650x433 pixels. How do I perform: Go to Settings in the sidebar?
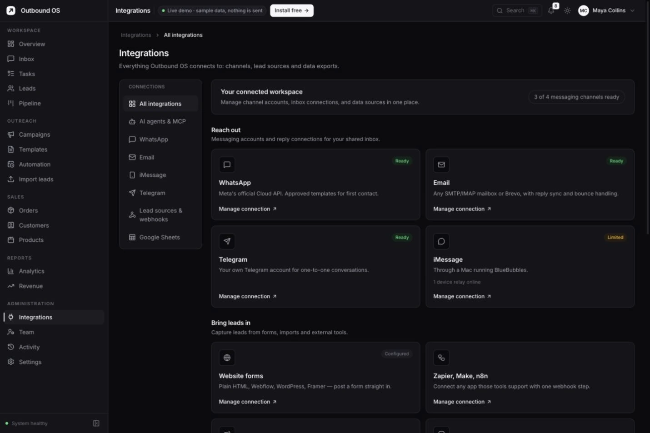[x=54, y=362]
